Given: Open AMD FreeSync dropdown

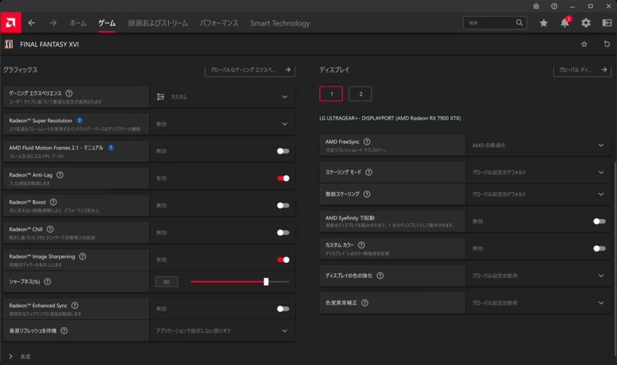Looking at the screenshot, I should point(538,145).
